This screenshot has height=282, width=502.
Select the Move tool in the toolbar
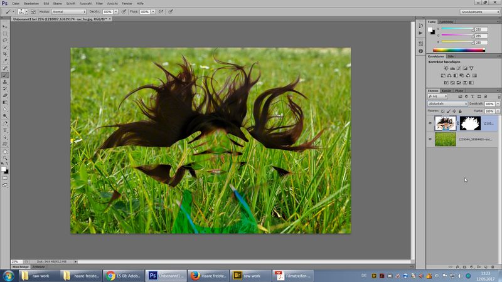point(6,27)
